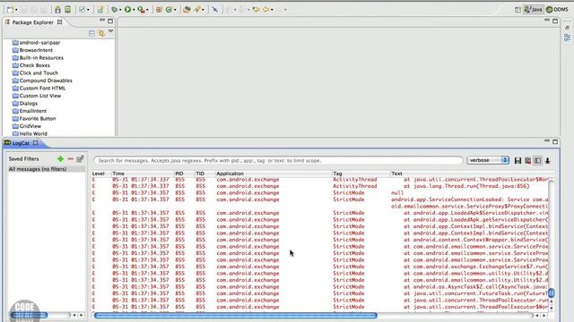
Task: Click the External Tools run icon
Action: tap(141, 10)
